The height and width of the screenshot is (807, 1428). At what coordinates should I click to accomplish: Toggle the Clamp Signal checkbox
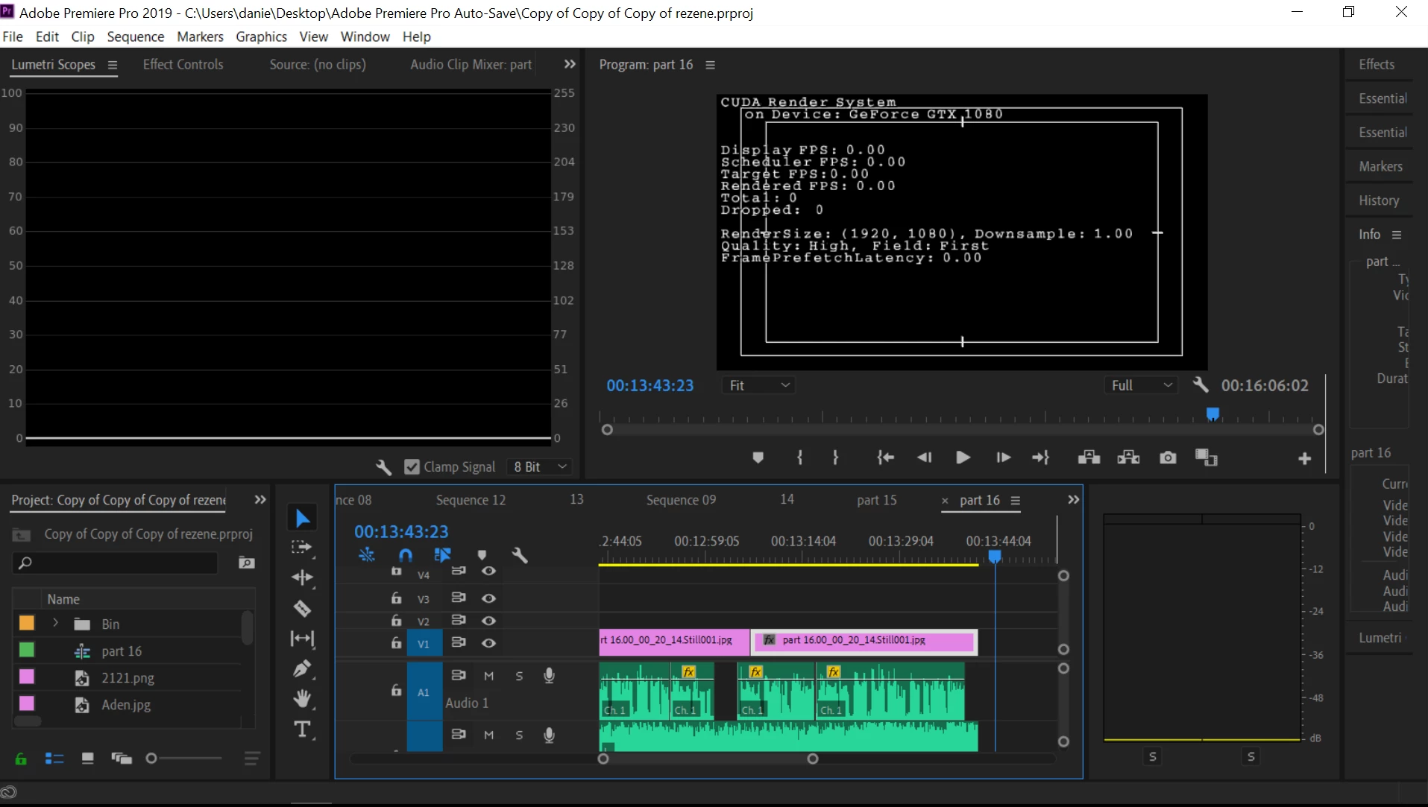pos(412,467)
